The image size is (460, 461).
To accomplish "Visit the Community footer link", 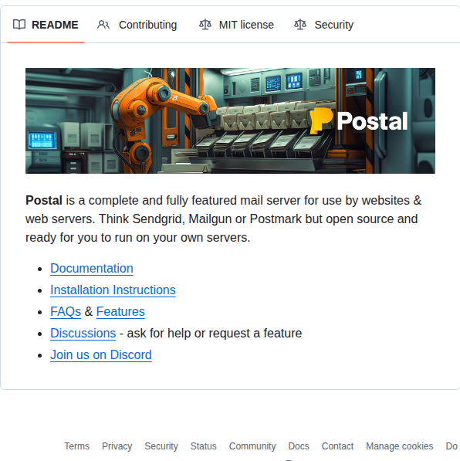I will [252, 446].
